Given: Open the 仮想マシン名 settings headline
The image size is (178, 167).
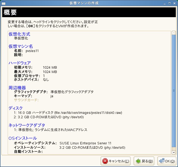Looking at the screenshot, I should click(x=21, y=46).
